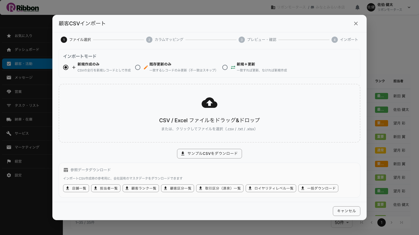Image resolution: width=419 pixels, height=235 pixels.
Task: Open 営業 in the sidebar
Action: 27,92
